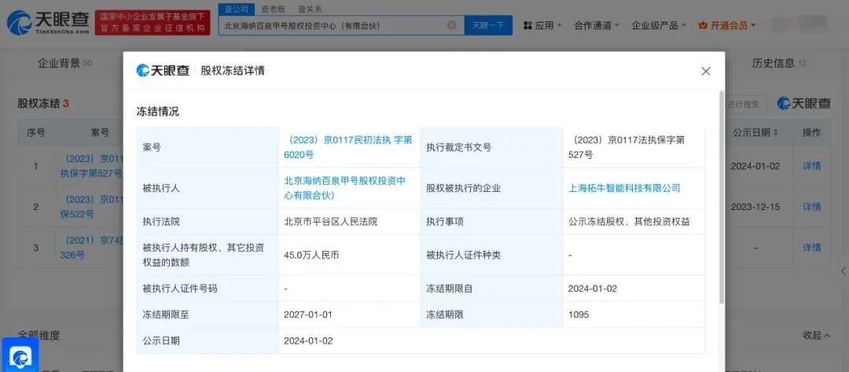Open the 企业级产品 dropdown menu
Viewport: 849px width, 372px height.
point(659,25)
